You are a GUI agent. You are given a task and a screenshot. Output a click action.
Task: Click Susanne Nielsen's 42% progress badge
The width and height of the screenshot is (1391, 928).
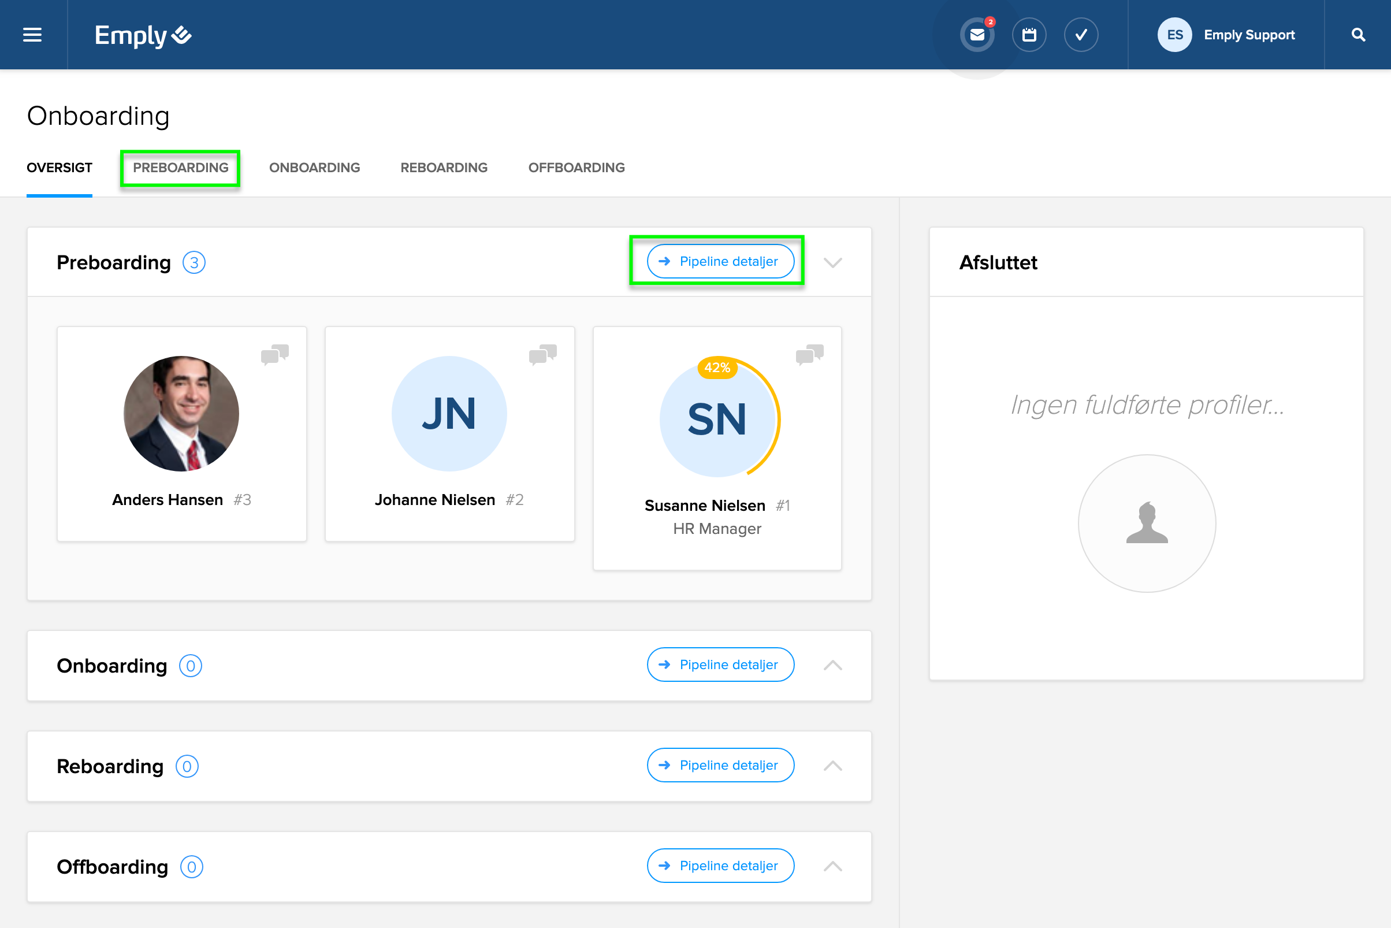pyautogui.click(x=716, y=368)
